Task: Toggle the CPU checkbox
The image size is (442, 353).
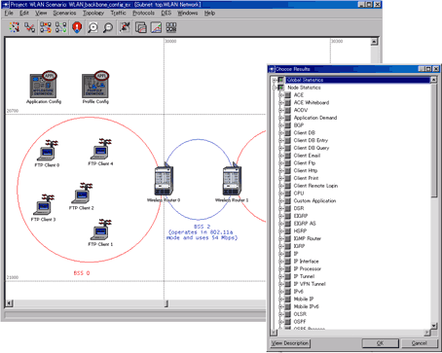Action: [x=287, y=194]
